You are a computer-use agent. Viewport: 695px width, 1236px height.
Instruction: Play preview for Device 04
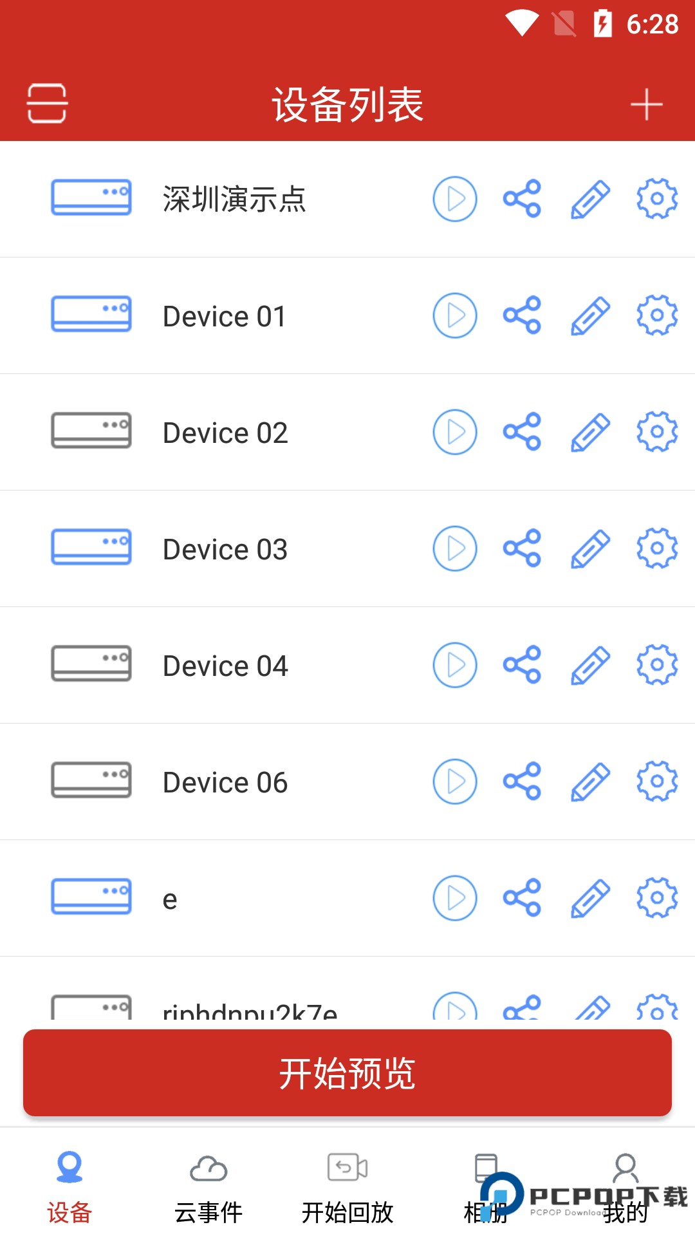(455, 665)
